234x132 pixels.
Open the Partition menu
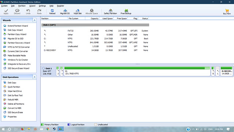coord(22,6)
